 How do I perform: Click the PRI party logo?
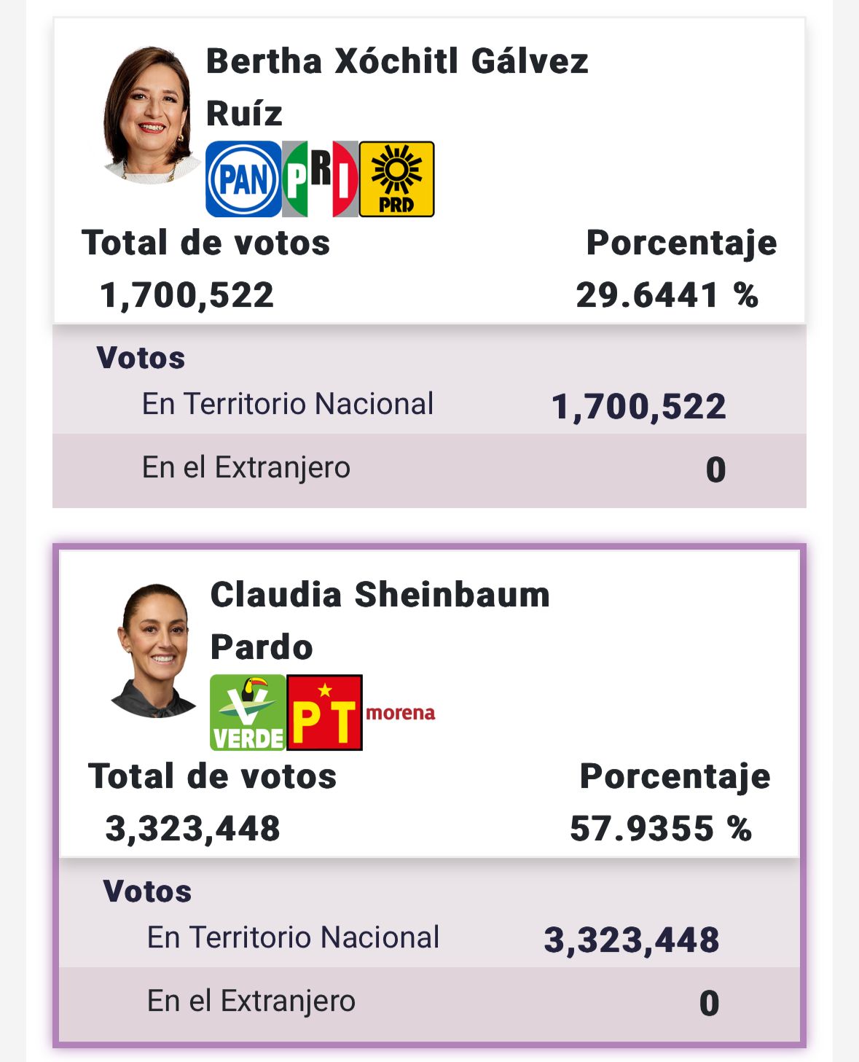click(321, 179)
